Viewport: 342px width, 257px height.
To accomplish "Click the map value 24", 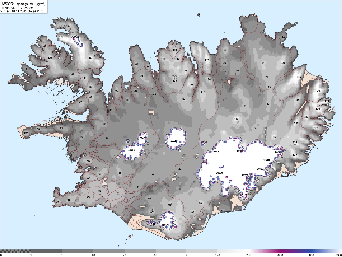I will 283,37.
